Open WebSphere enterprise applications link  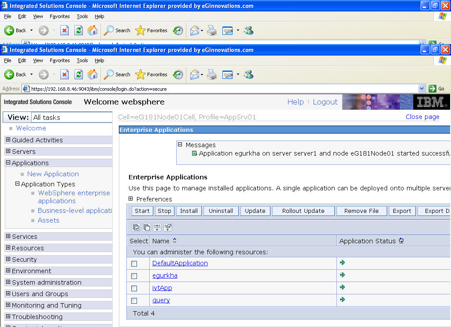(74, 197)
